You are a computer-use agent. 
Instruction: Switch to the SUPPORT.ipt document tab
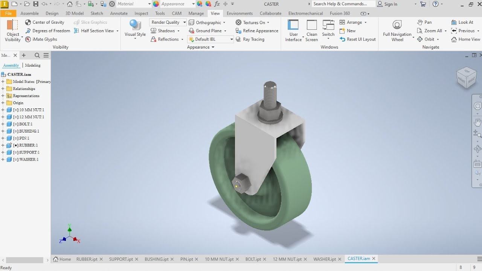click(x=121, y=259)
